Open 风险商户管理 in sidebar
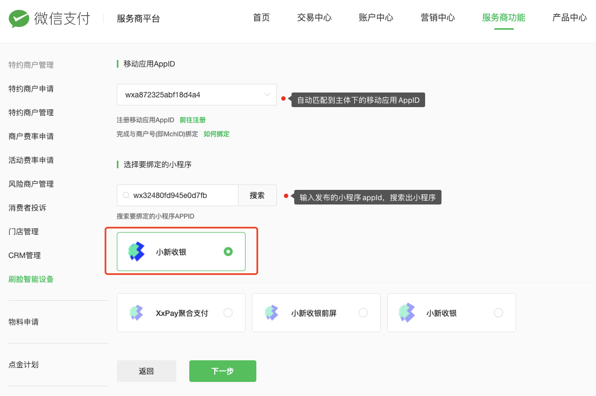The width and height of the screenshot is (596, 396). 31,184
